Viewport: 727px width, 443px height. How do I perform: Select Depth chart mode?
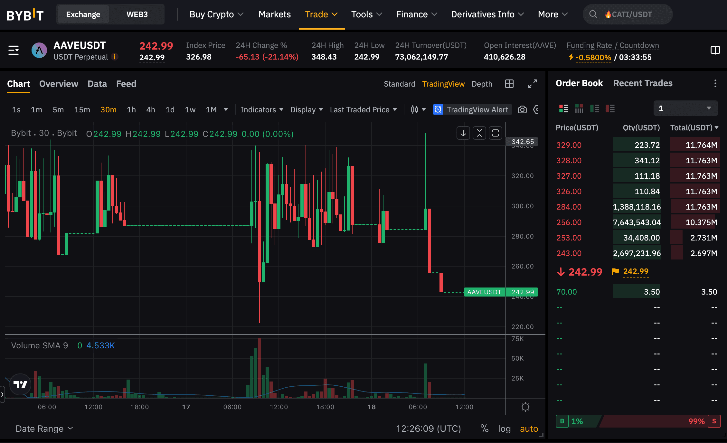[x=482, y=84]
